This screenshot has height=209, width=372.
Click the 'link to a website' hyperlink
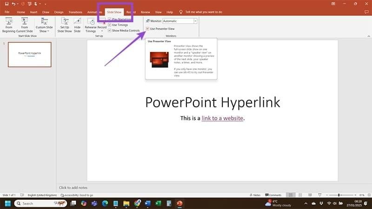[x=222, y=118]
